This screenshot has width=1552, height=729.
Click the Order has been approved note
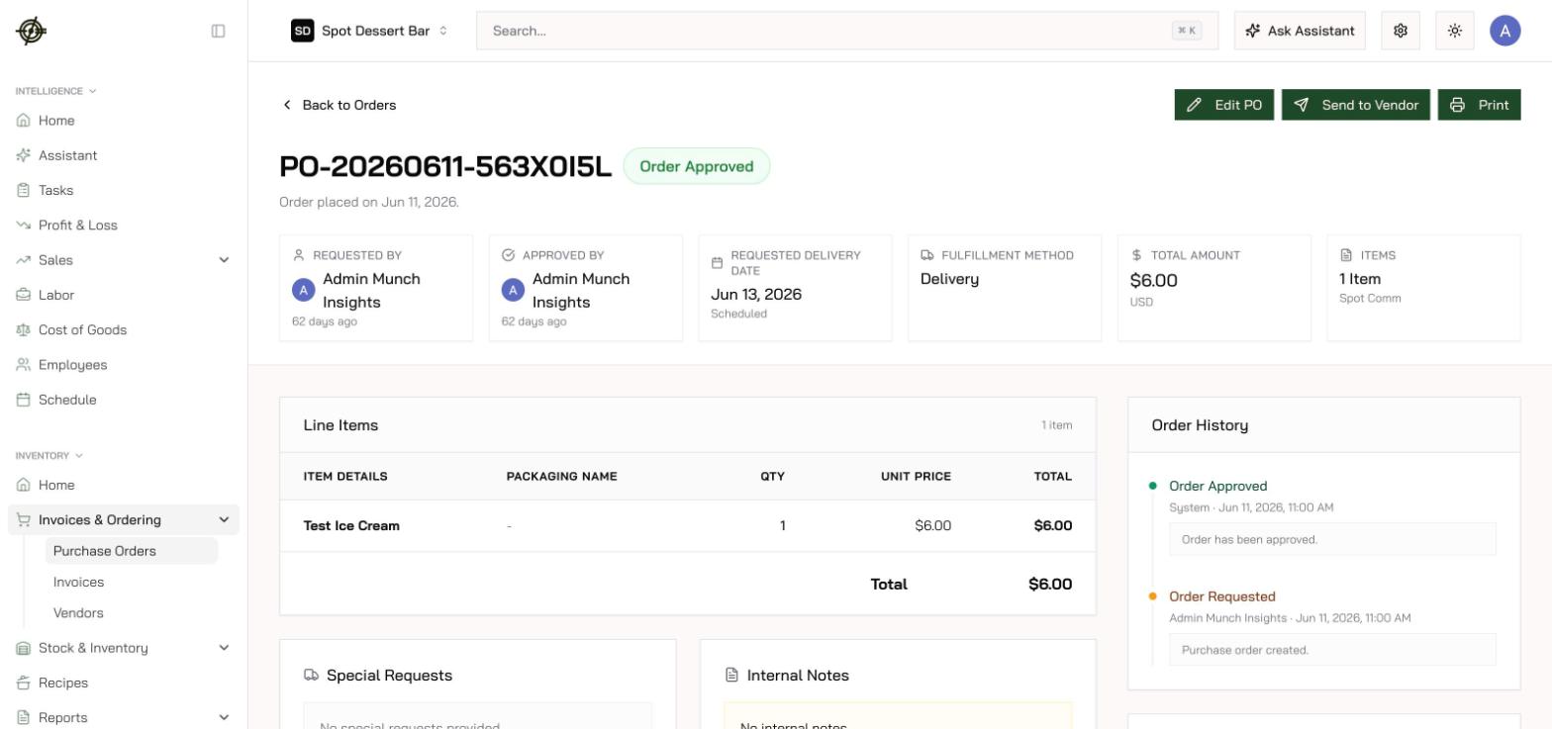click(1332, 539)
